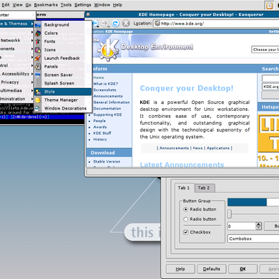The width and height of the screenshot is (279, 279).
Task: Click Konqueror's forward navigation arrow
Action: [x=105, y=23]
